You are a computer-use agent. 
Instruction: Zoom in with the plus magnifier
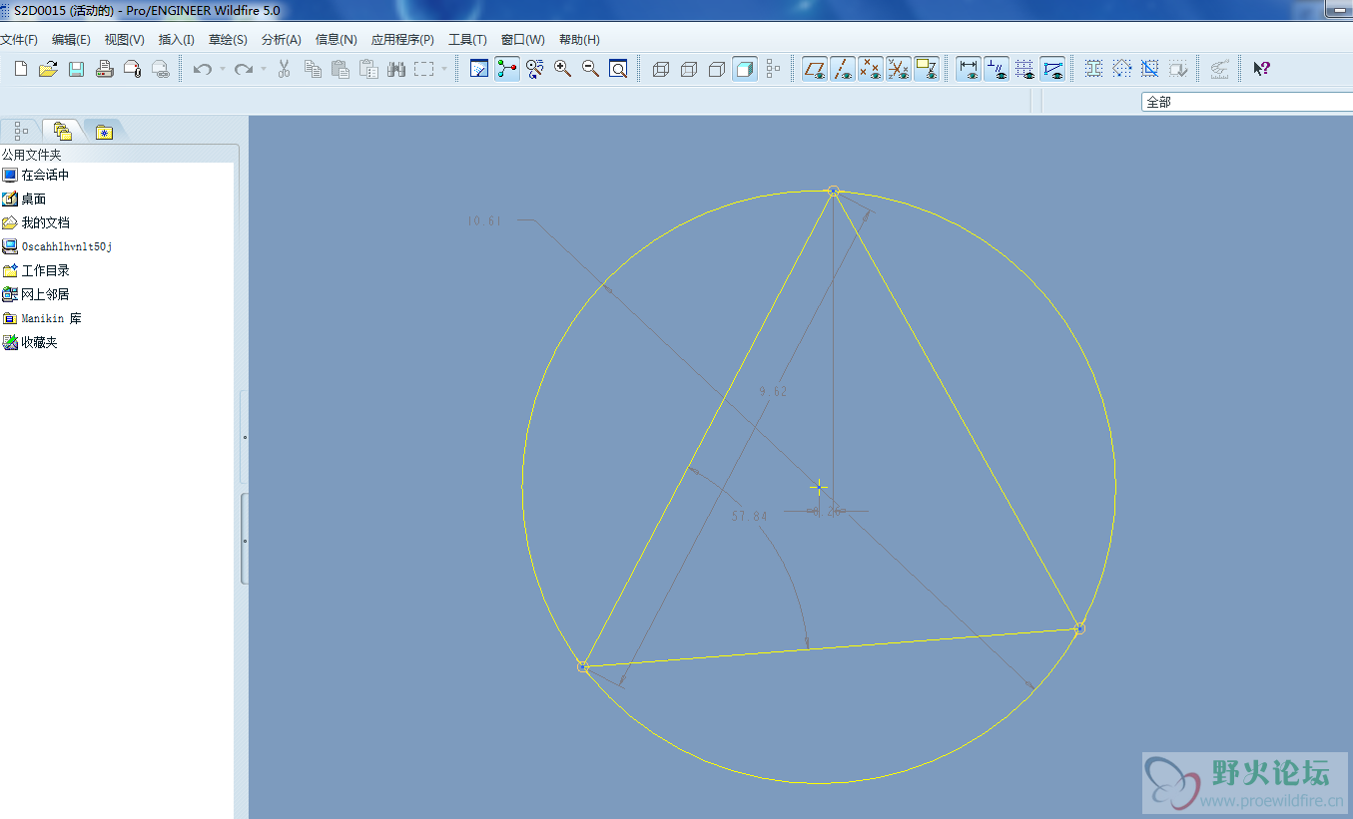(563, 69)
